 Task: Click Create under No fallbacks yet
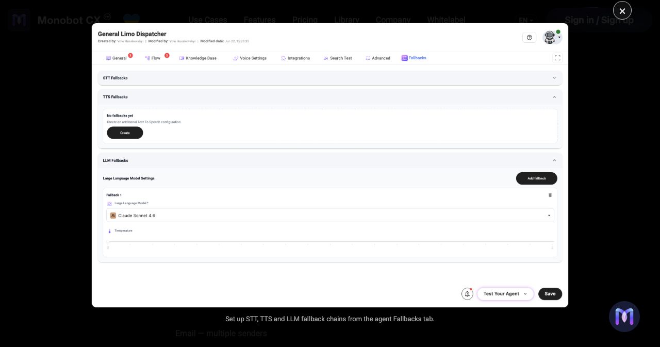click(x=125, y=133)
